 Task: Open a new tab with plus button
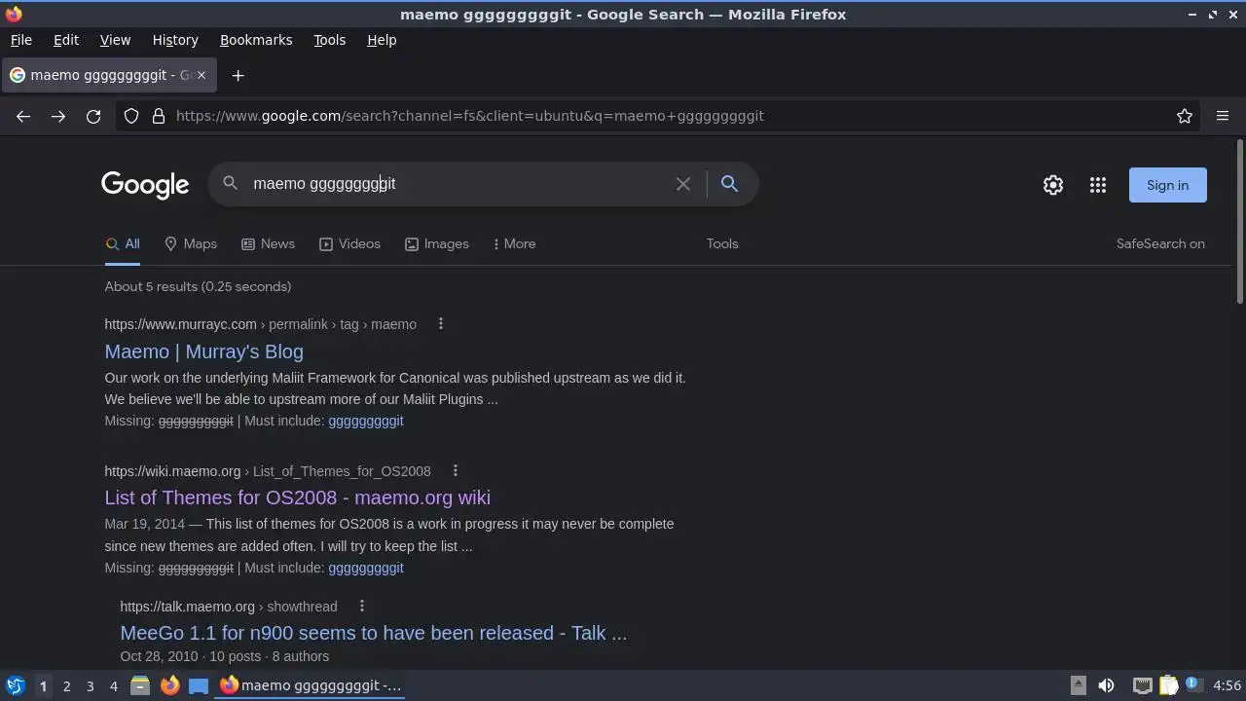pos(238,75)
